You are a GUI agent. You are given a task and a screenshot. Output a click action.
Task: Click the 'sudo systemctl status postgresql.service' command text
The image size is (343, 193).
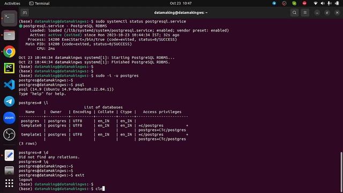[x=141, y=21]
